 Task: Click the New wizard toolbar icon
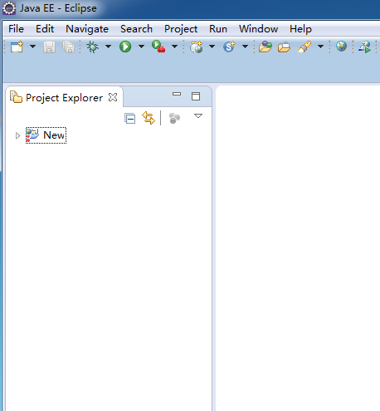click(17, 46)
